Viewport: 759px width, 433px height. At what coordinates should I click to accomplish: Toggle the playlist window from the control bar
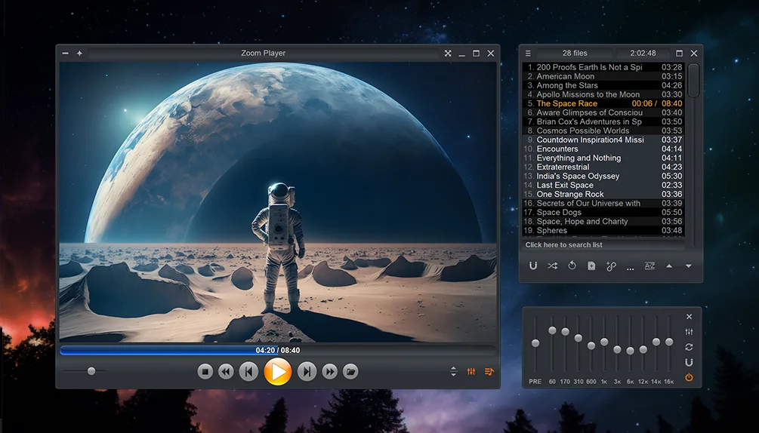[x=489, y=371]
